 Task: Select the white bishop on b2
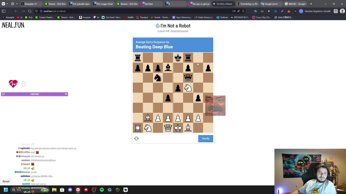pyautogui.click(x=148, y=118)
